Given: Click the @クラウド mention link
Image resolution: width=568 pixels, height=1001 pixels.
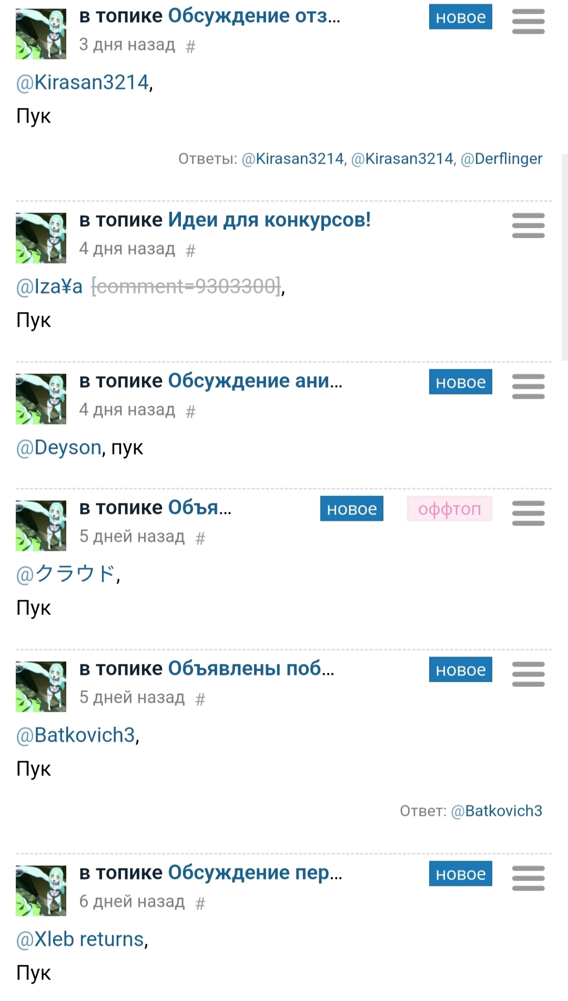Looking at the screenshot, I should click(66, 574).
